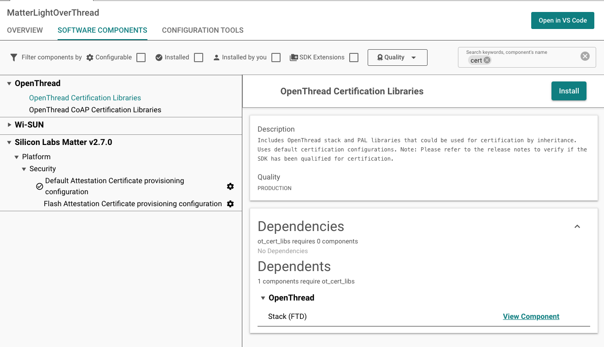604x347 pixels.
Task: Click the checkmark icon beside Installed filter
Action: pos(160,57)
